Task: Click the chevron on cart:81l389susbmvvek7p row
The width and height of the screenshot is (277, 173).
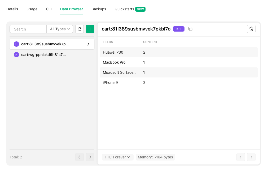Action: point(89,44)
